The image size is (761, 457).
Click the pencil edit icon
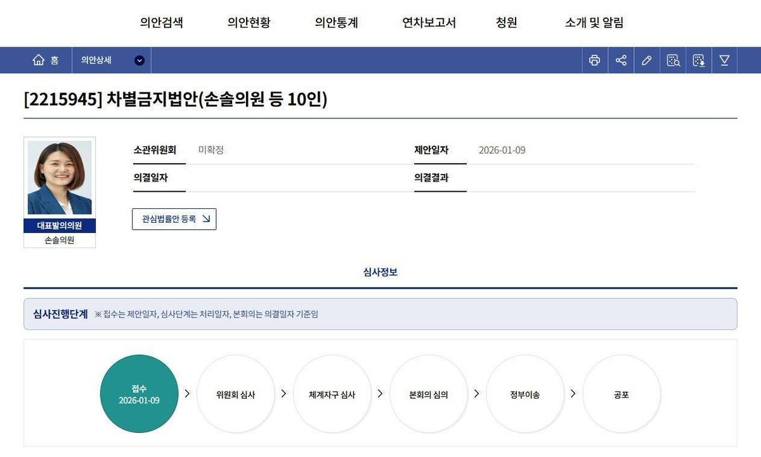(x=647, y=60)
